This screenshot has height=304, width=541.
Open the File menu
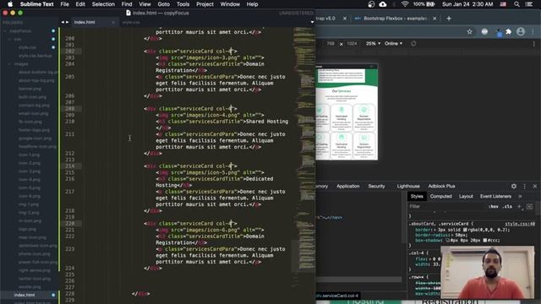click(x=64, y=4)
